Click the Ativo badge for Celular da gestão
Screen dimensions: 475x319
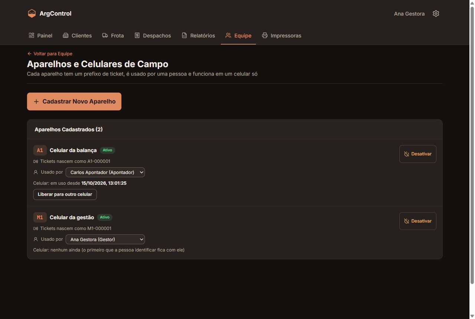point(105,217)
